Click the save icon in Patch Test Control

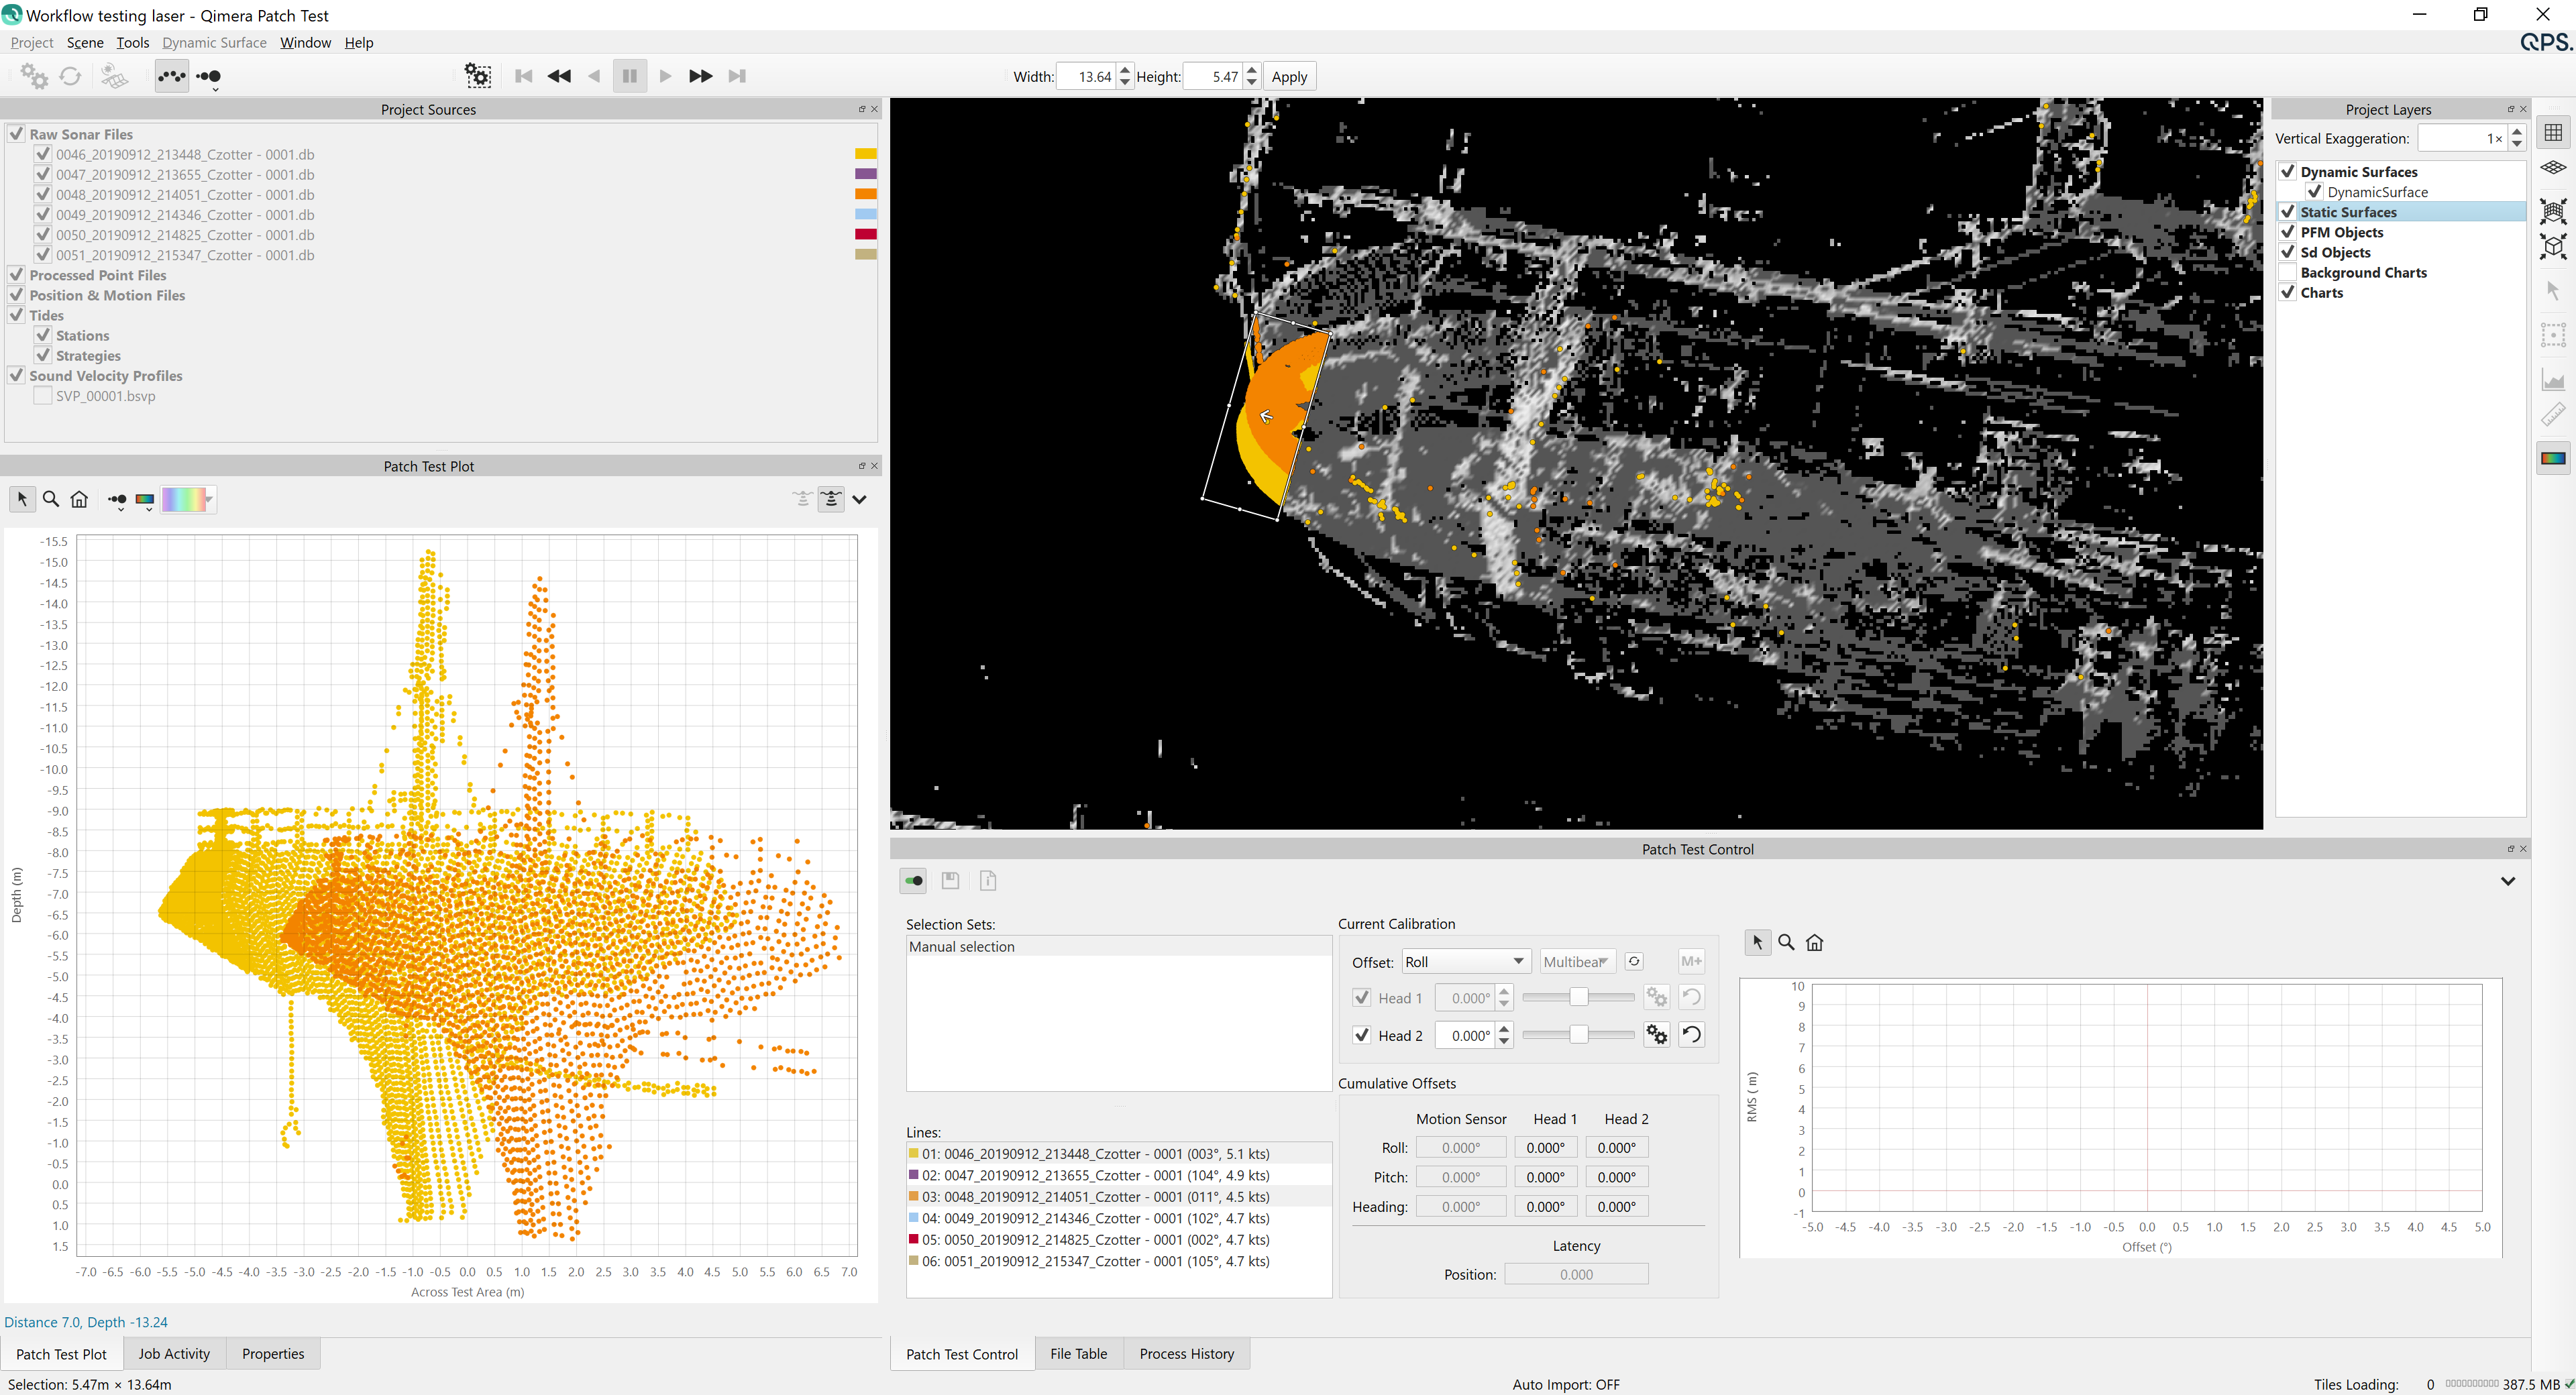(950, 880)
